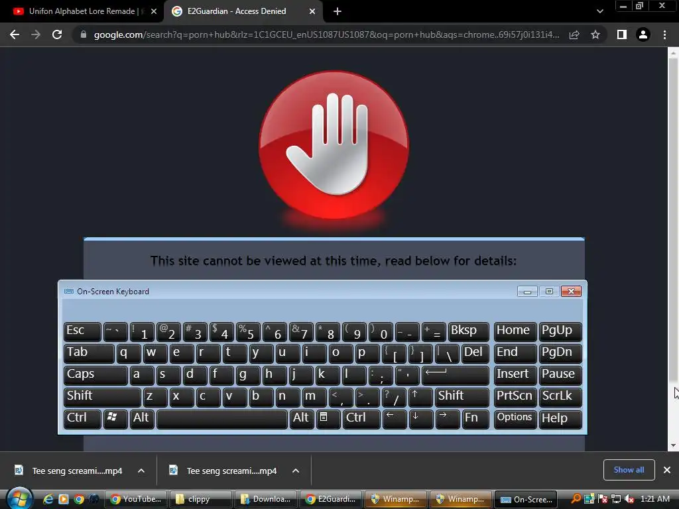
Task: Click the Del key on the keyboard
Action: coord(475,353)
